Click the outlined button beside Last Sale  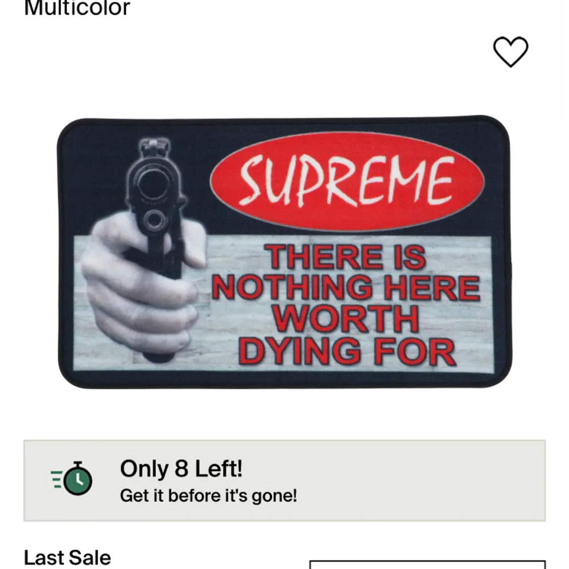pos(427,564)
